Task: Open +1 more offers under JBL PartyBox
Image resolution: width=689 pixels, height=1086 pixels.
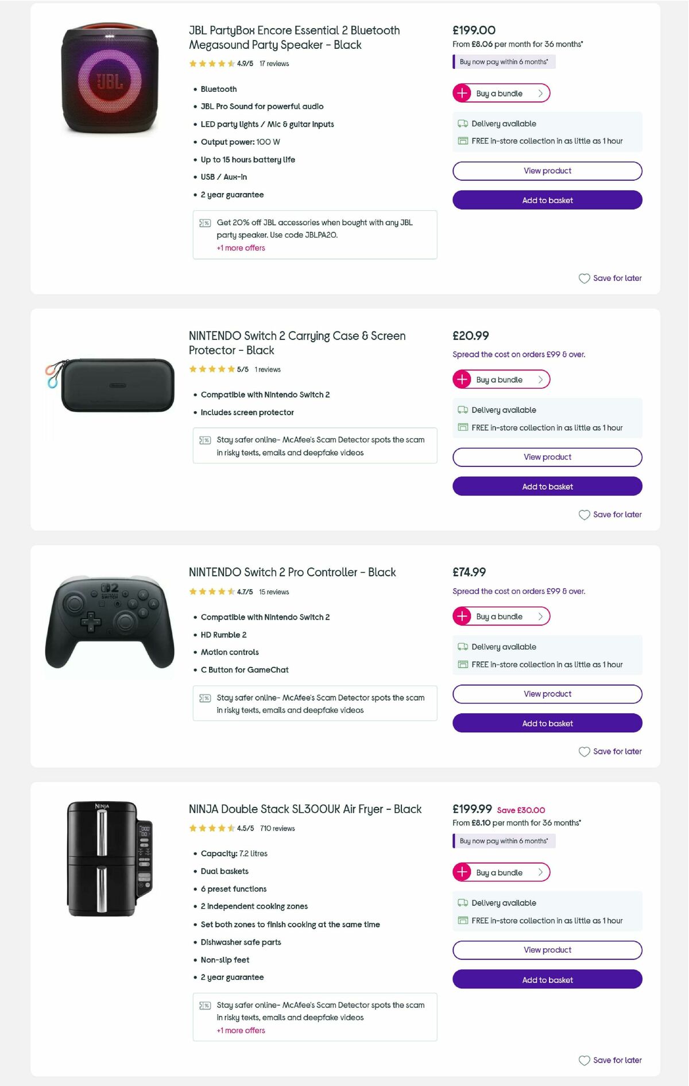Action: [240, 248]
